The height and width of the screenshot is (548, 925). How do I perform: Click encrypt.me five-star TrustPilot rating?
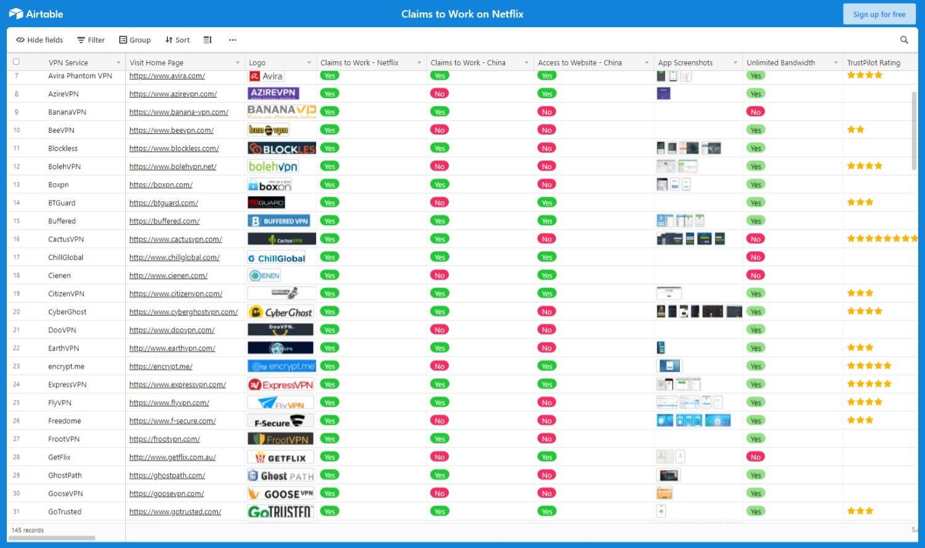tap(869, 366)
